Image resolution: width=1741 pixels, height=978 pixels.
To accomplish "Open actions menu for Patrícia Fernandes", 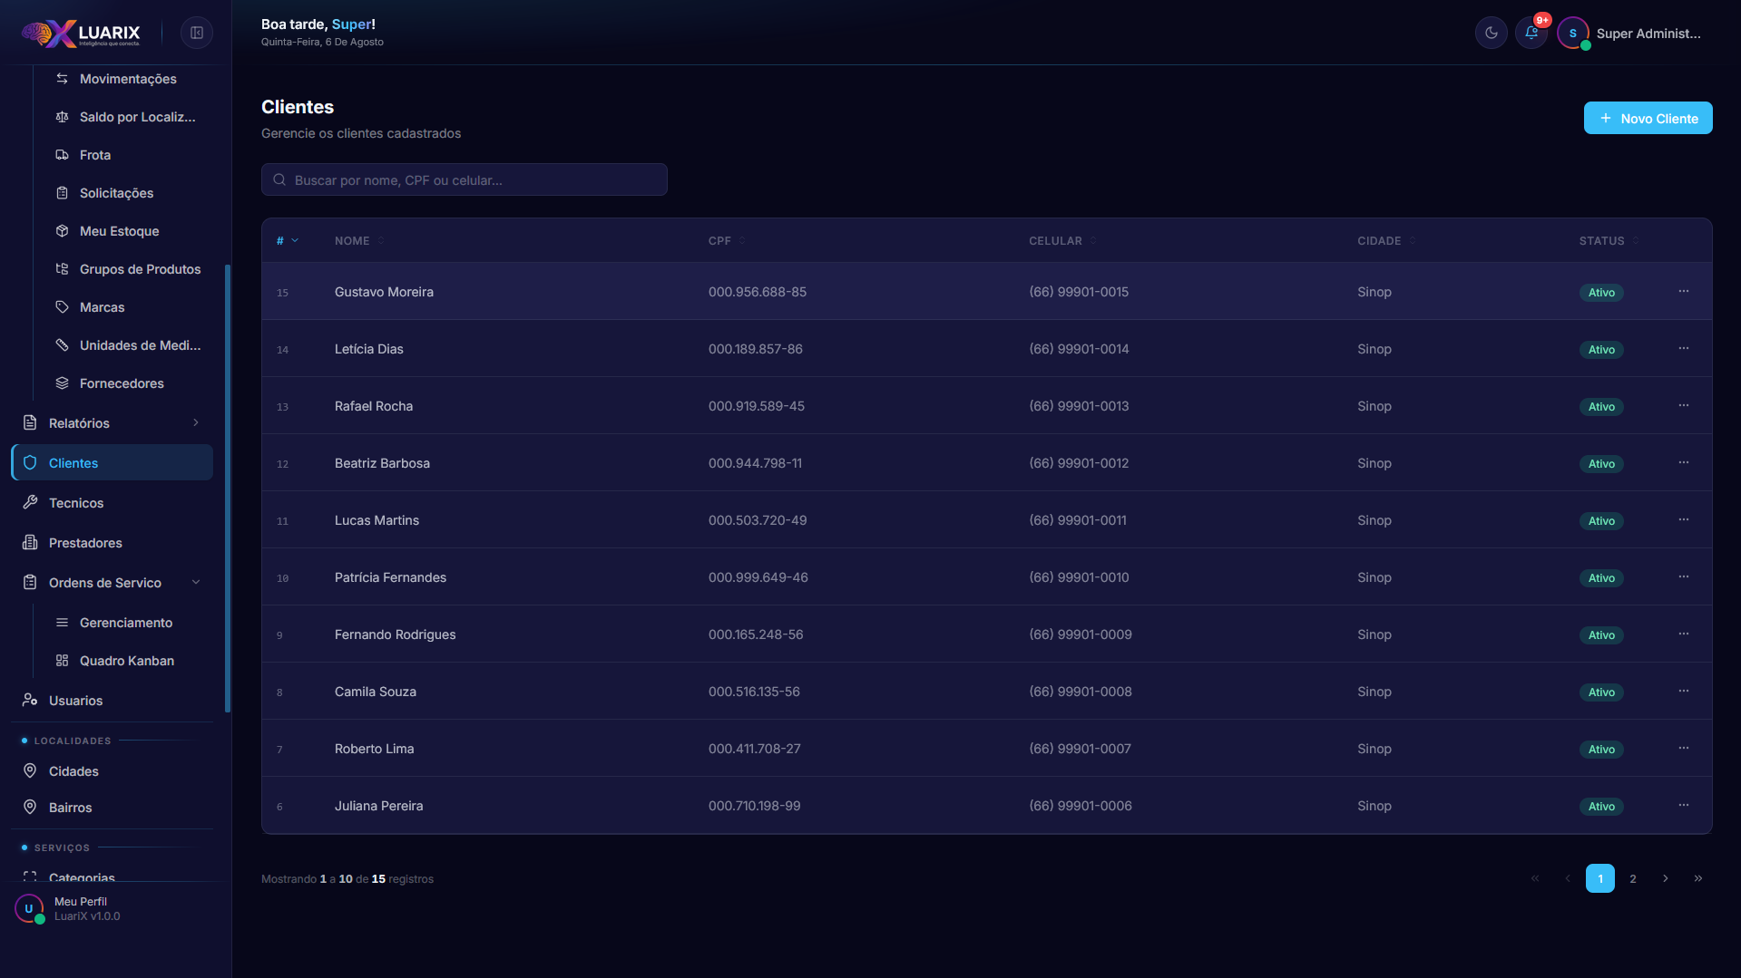I will pos(1684,577).
